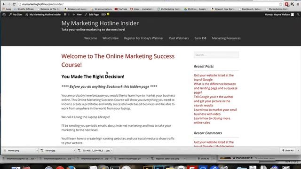Screen dimensions: 301x169
Task: Open Register For Friday's Webinar nav item
Action: 143,38
